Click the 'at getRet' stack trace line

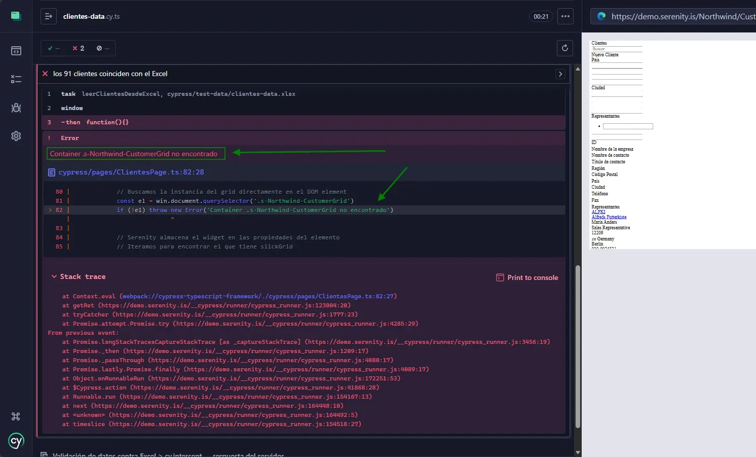coord(206,305)
